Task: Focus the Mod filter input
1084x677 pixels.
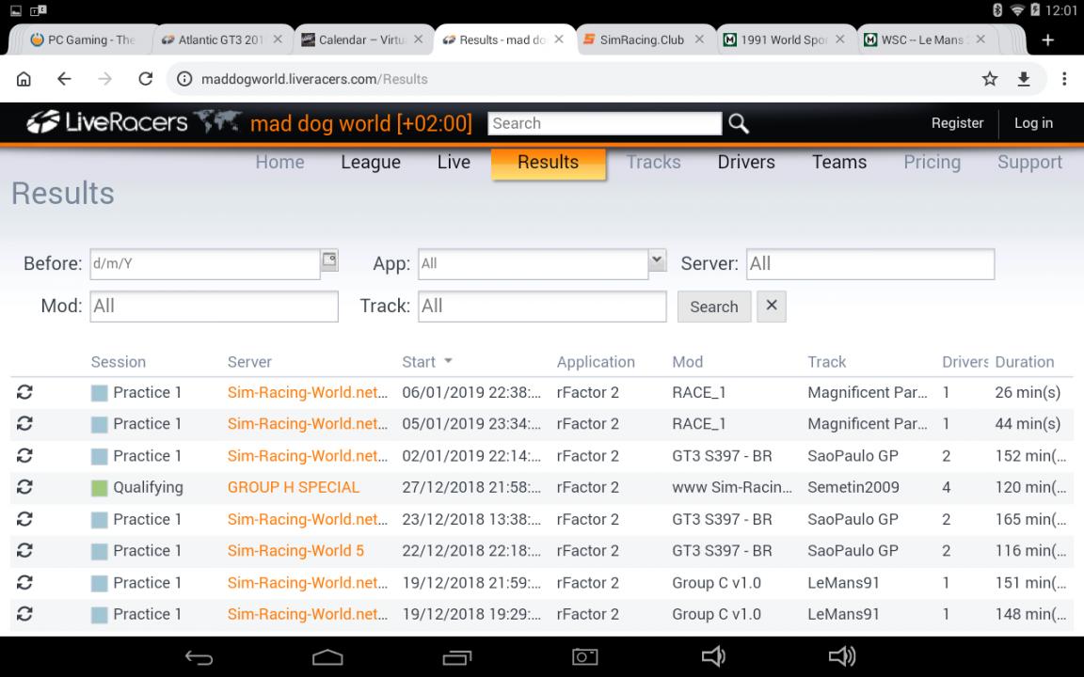Action: tap(215, 306)
